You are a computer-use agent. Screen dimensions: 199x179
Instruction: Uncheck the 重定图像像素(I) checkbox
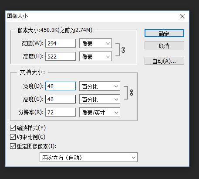pos(13,146)
